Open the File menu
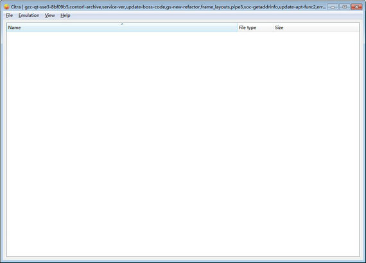This screenshot has height=263, width=366. [x=10, y=15]
